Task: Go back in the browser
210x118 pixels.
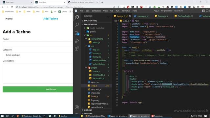Action: pos(3,7)
